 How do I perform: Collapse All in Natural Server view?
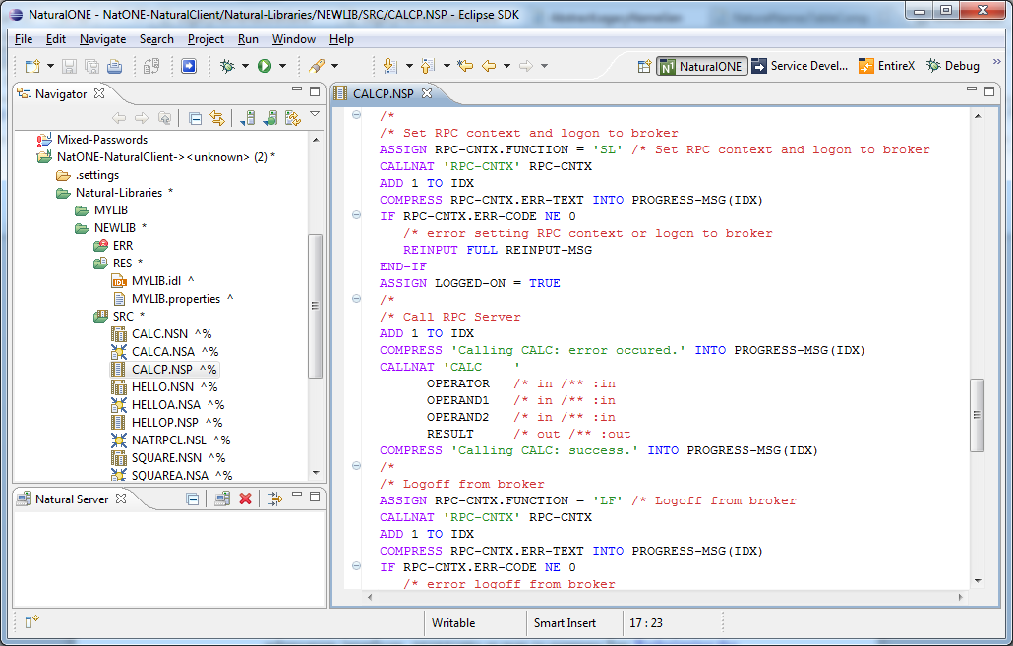tap(192, 499)
